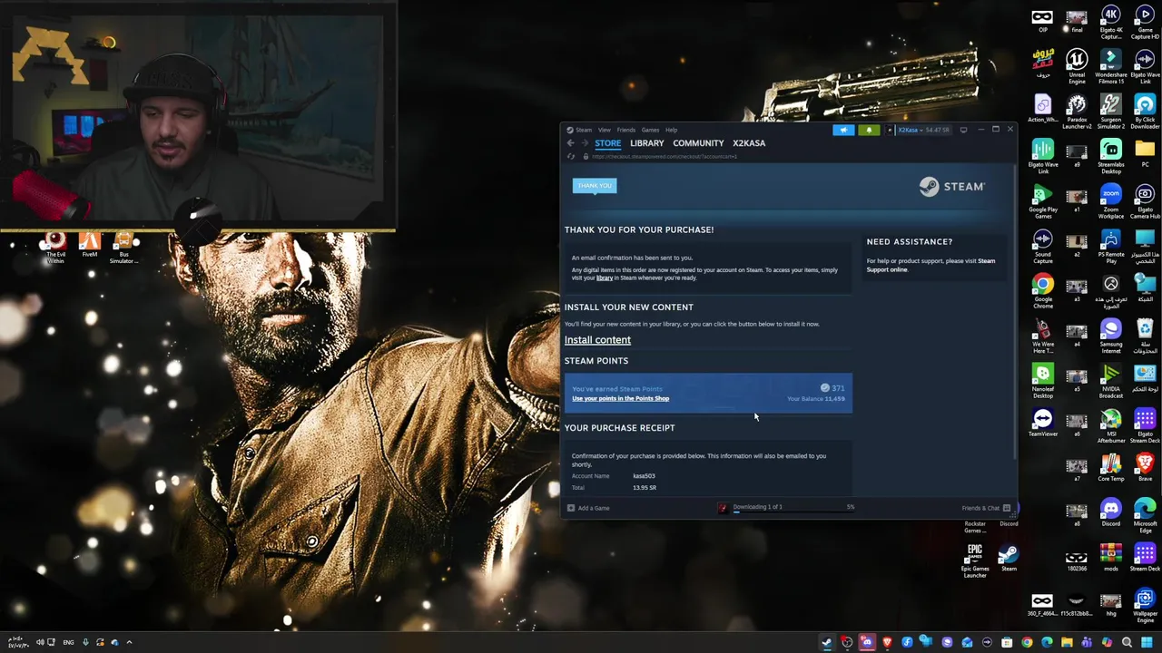
Task: Open the PC folder on desktop
Action: click(1145, 153)
